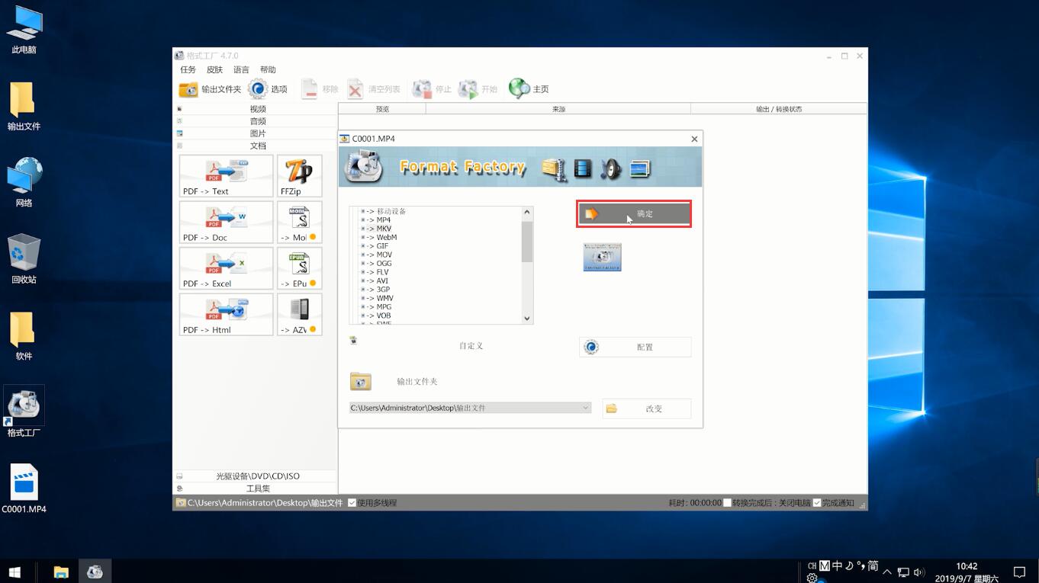Select the PDF -> Html converter tile
Screen dimensions: 1039x583
226,315
